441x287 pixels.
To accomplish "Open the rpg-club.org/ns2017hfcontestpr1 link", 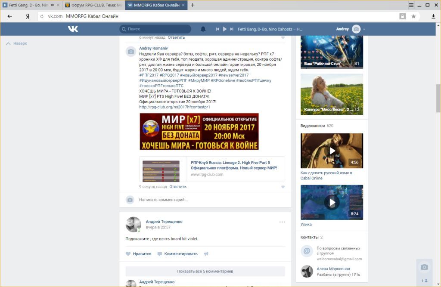I will 174,107.
